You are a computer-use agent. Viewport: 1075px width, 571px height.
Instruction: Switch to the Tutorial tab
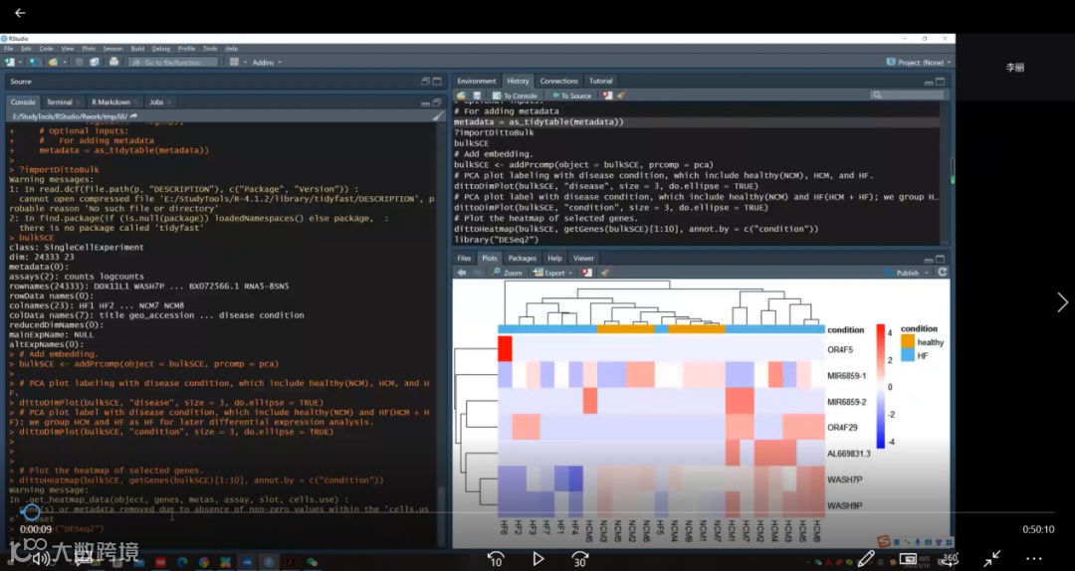point(600,81)
